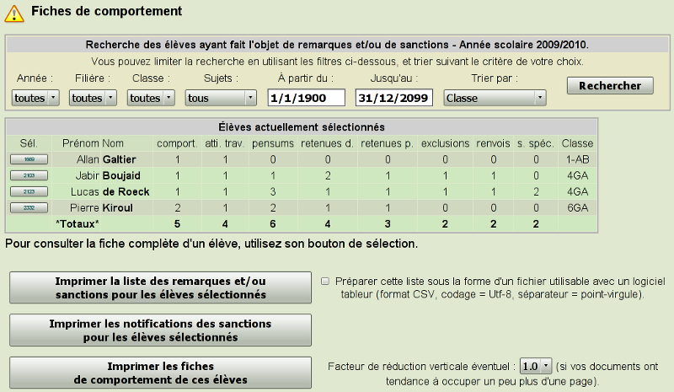Click class 1-AB in Galtier's row
The height and width of the screenshot is (392, 674).
point(577,159)
